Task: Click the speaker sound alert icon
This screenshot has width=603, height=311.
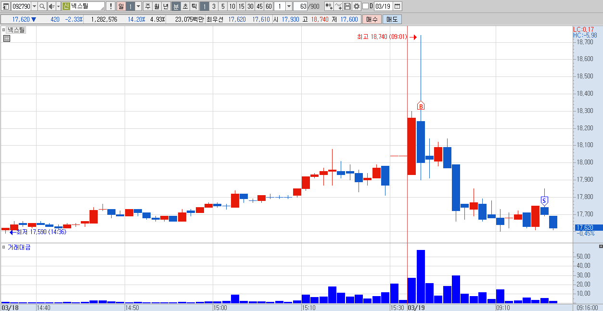Action: [51, 6]
